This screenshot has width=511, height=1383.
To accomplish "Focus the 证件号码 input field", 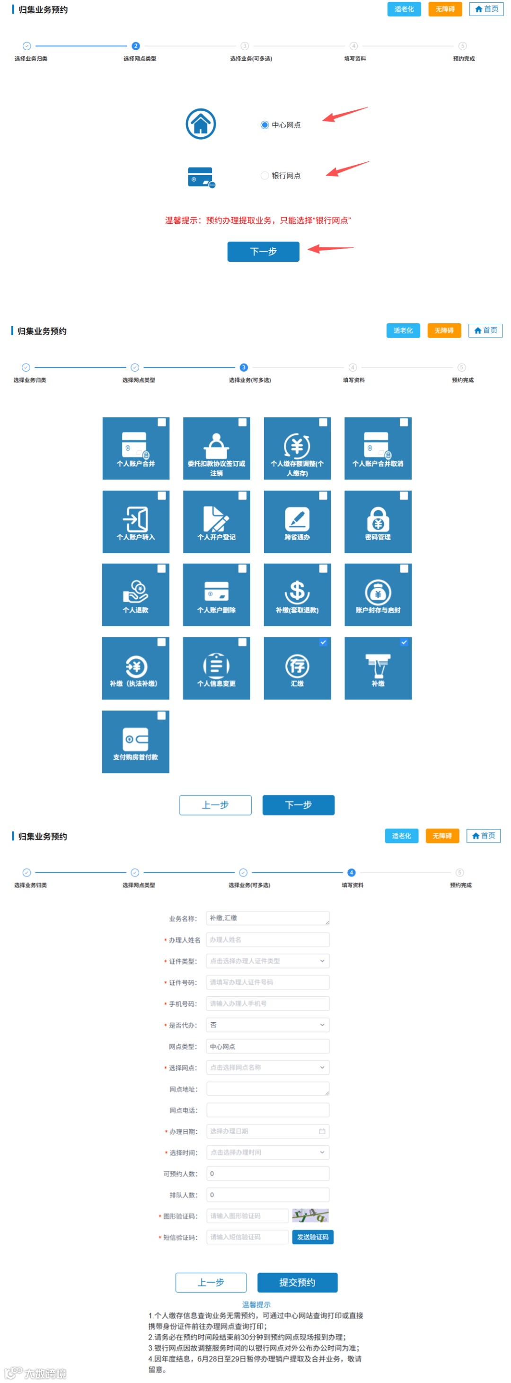I will (x=268, y=983).
